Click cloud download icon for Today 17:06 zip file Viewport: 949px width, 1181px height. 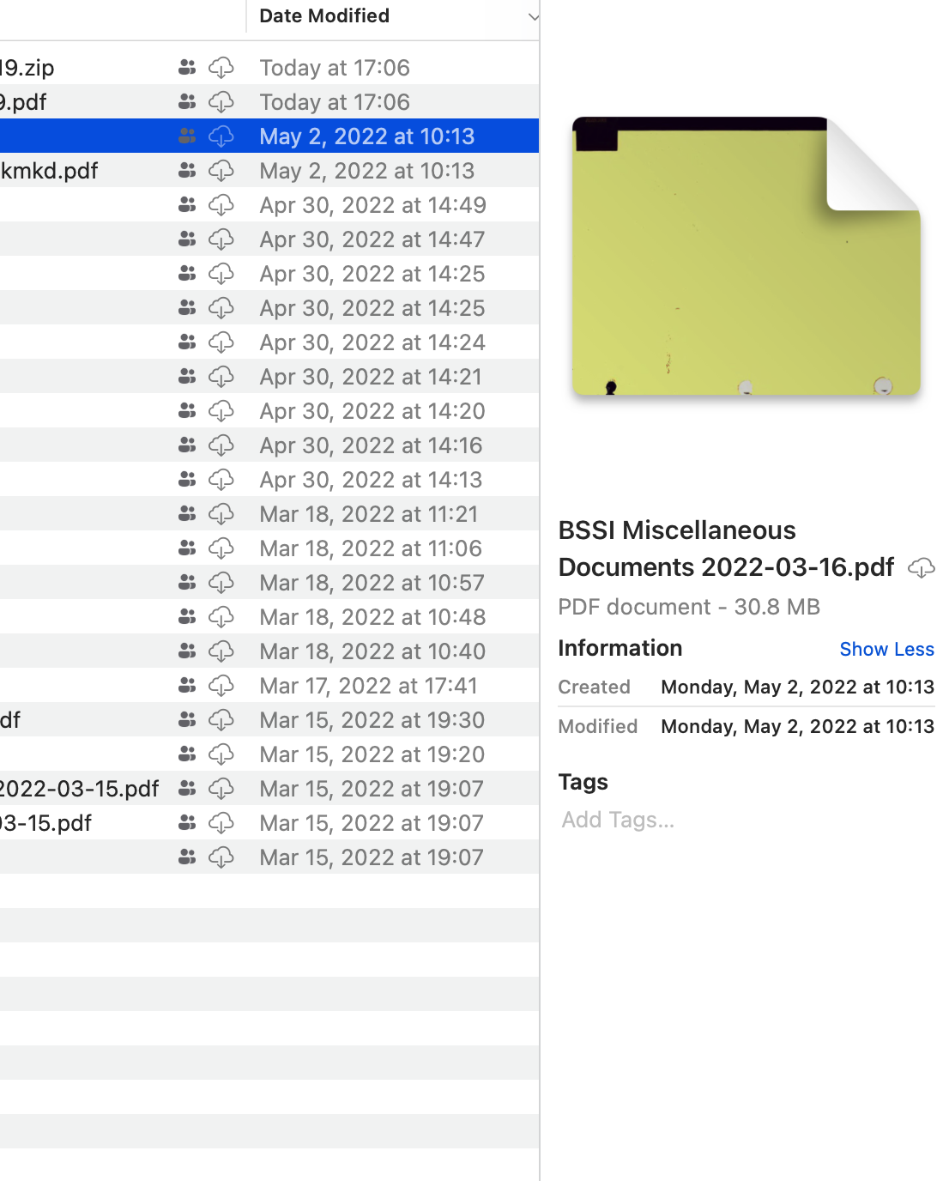pos(221,68)
